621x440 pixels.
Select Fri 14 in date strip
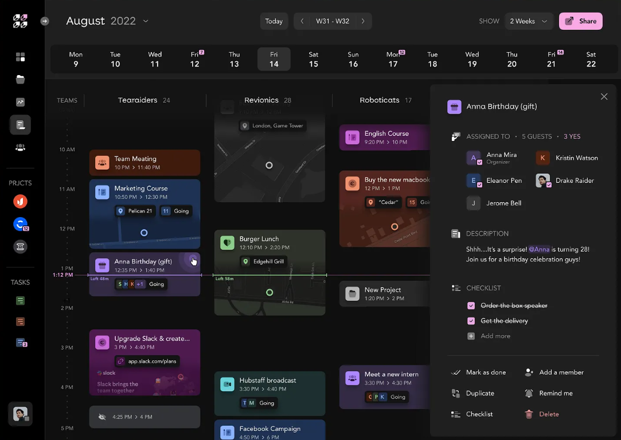pyautogui.click(x=274, y=60)
